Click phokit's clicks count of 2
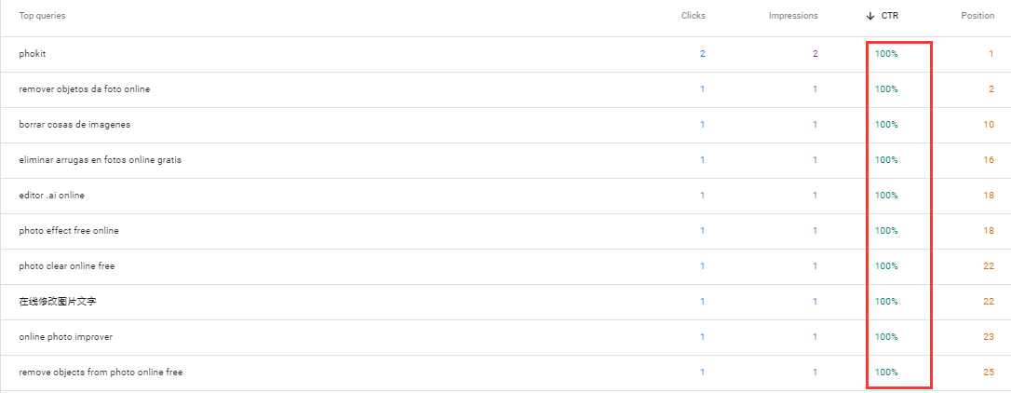This screenshot has height=393, width=1011. [x=702, y=54]
